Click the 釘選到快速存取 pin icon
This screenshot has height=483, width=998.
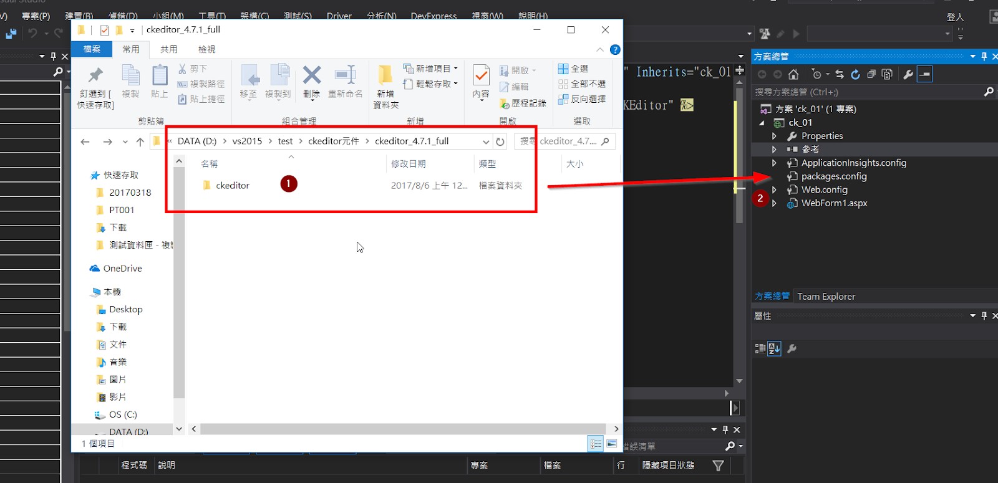click(x=95, y=75)
